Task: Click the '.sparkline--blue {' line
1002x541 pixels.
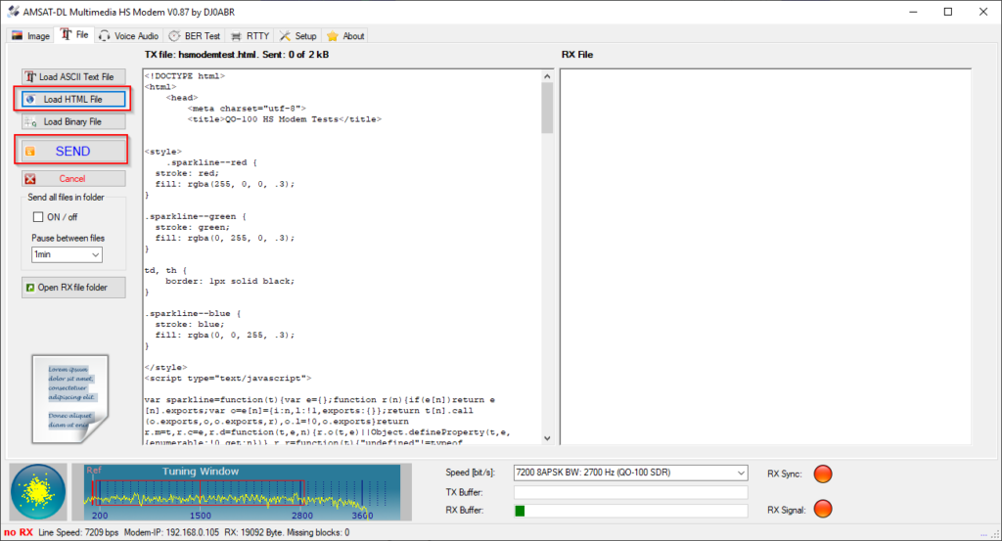Action: click(x=193, y=314)
